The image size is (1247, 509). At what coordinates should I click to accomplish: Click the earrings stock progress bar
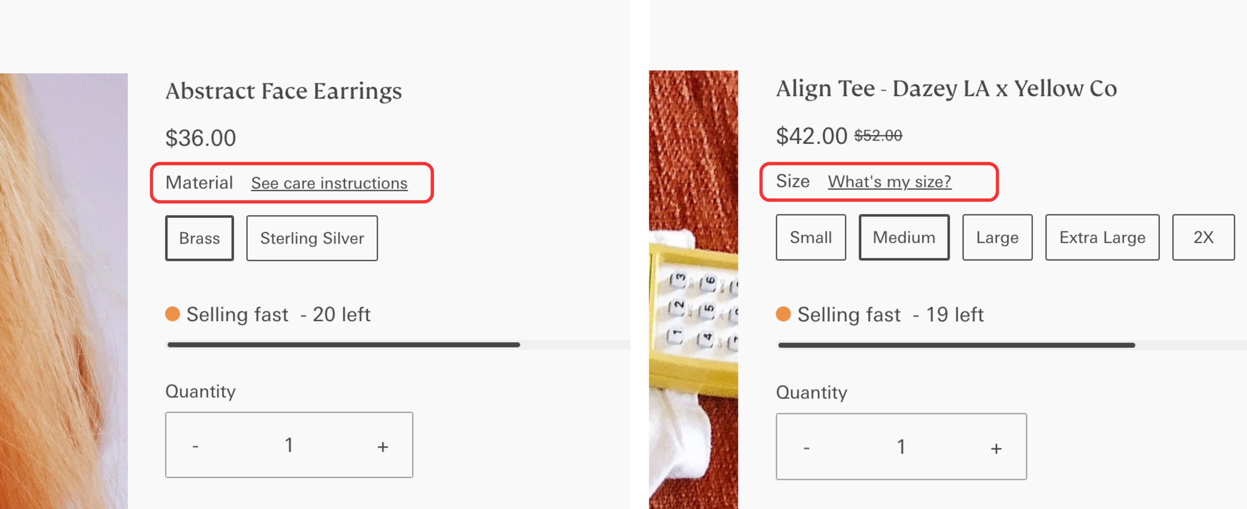click(x=398, y=345)
